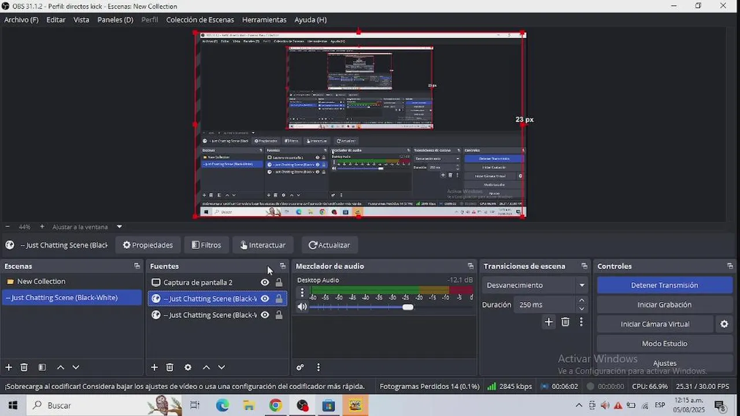
Task: Remove the selected scene with trash icon
Action: coord(24,367)
